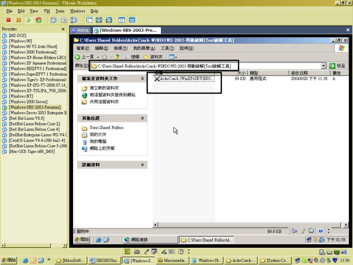This screenshot has width=353, height=265.
Task: Open SBS2003Ins... document from host taskbar
Action: pos(105,261)
